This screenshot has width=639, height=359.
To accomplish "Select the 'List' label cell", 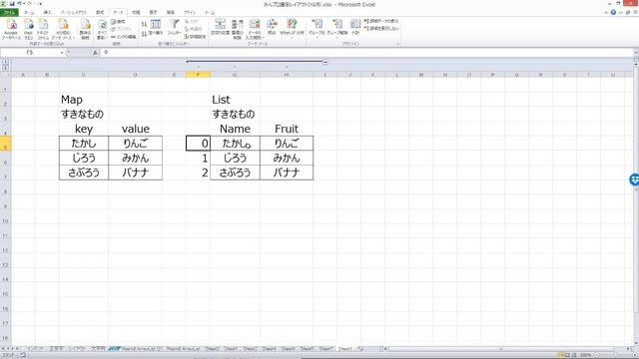I will [x=235, y=100].
